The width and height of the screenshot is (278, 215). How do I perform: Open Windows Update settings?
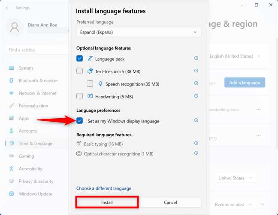click(x=37, y=194)
